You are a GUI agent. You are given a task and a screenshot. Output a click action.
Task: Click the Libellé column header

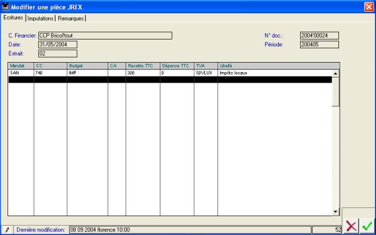coord(279,66)
